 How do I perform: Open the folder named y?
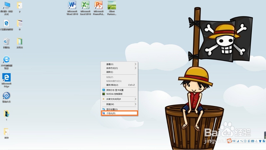coord(19,7)
